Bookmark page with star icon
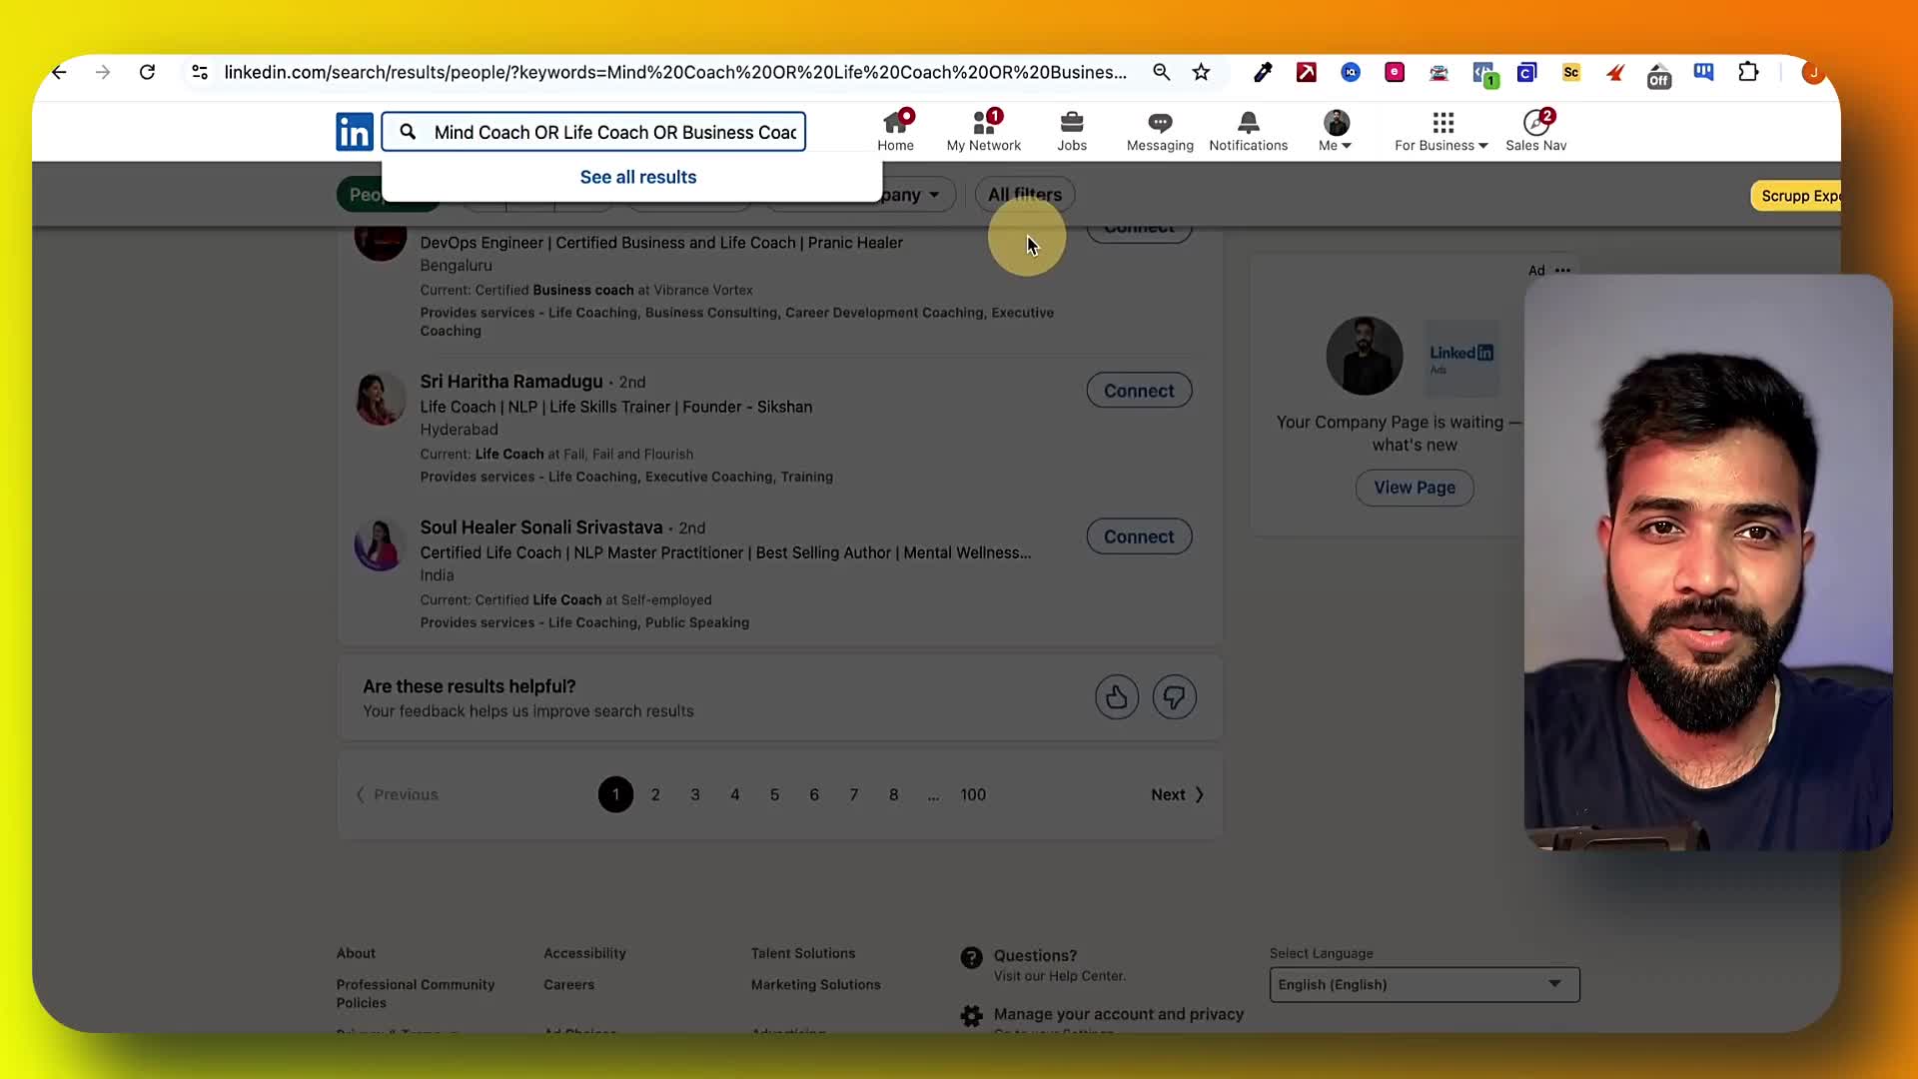 click(1201, 72)
